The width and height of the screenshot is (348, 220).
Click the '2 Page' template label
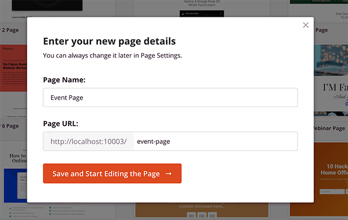pyautogui.click(x=10, y=30)
